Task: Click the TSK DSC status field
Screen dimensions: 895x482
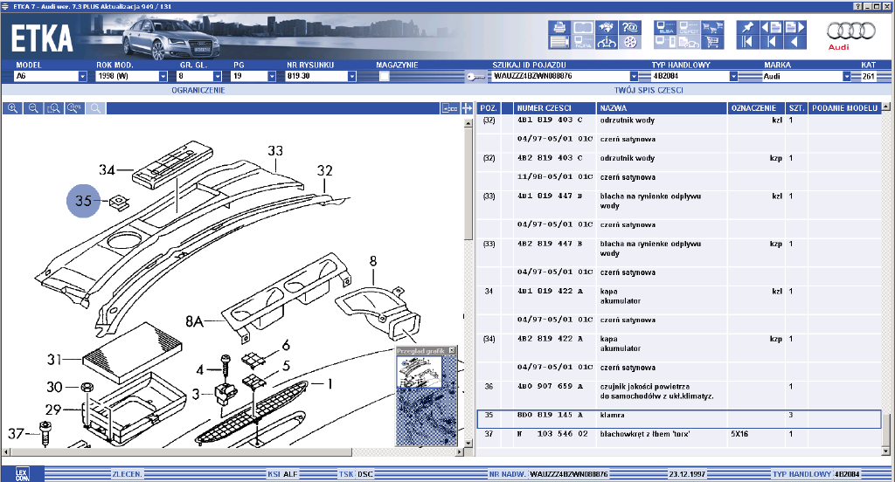Action: (357, 474)
